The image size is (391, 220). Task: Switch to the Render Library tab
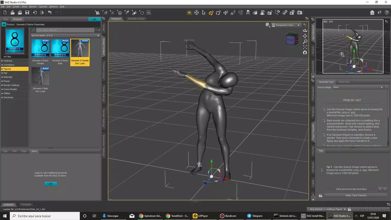click(x=136, y=19)
